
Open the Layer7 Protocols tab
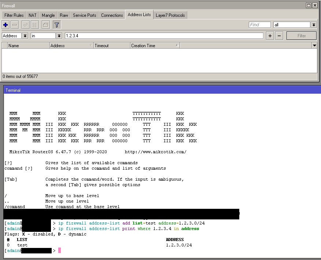170,15
